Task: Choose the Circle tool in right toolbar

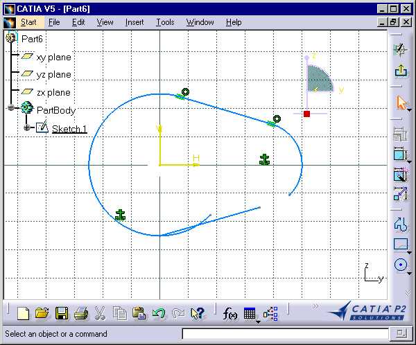Action: tap(401, 265)
